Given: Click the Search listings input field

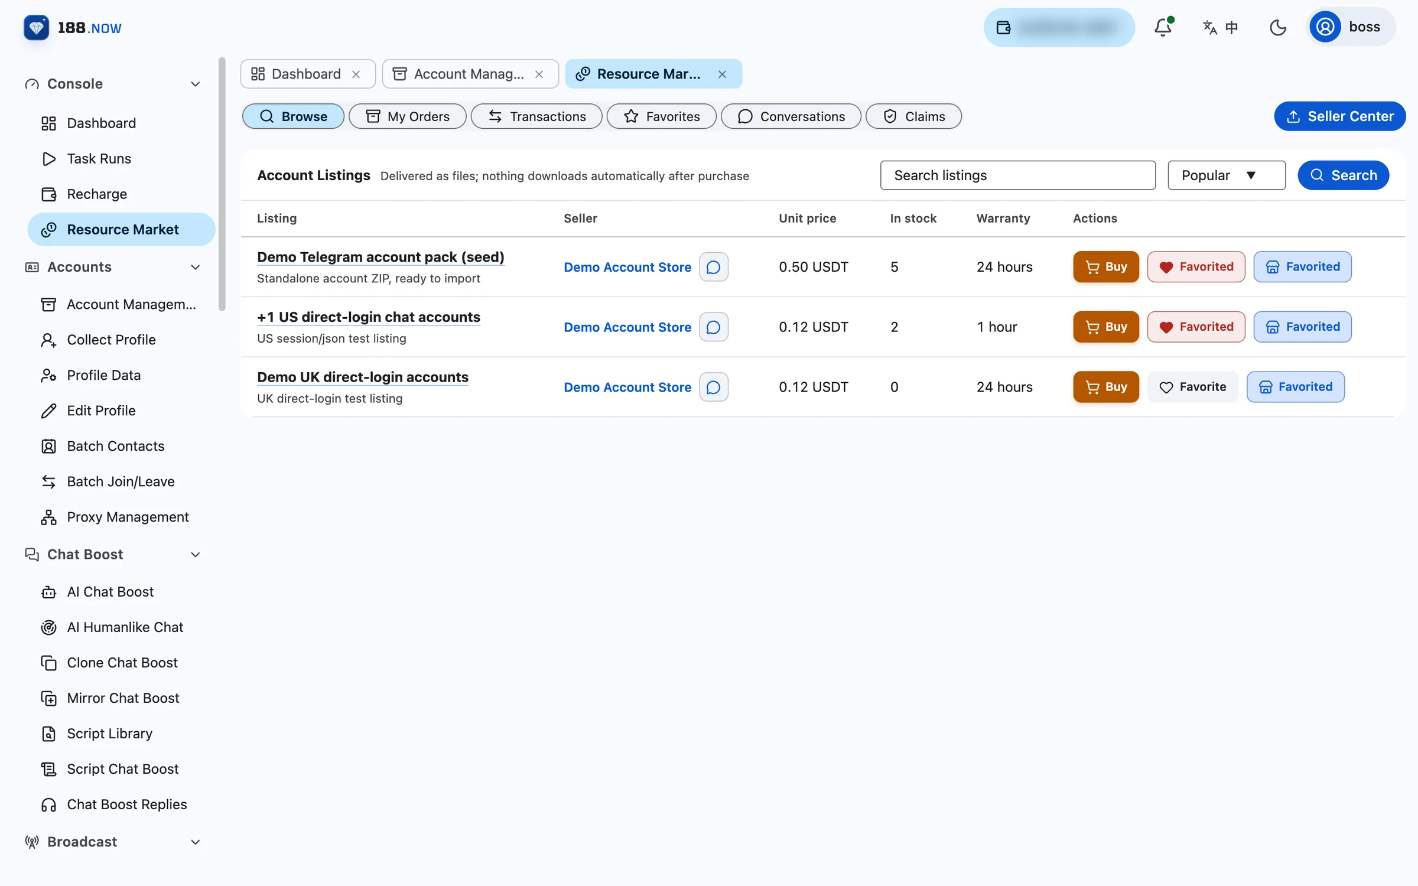Looking at the screenshot, I should (1017, 175).
